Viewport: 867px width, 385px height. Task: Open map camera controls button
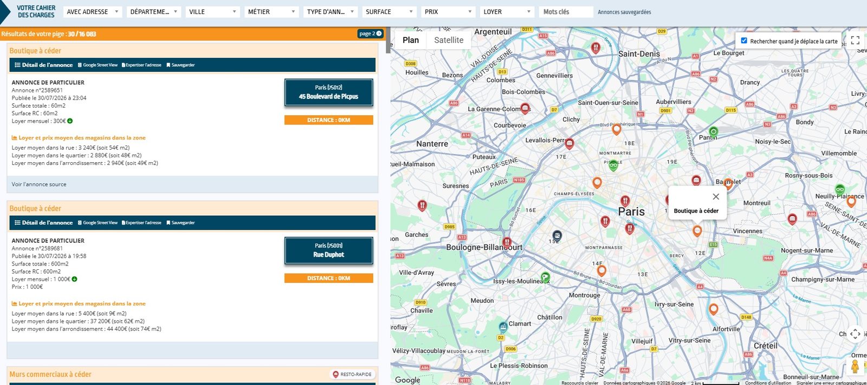(855, 334)
